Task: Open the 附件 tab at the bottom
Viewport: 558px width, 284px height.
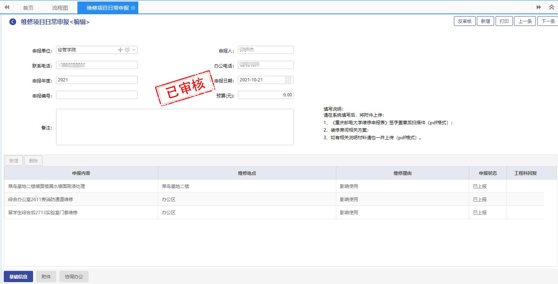Action: (x=46, y=277)
